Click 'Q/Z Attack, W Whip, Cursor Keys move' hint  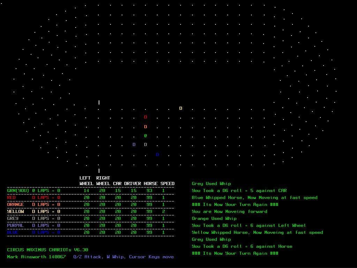[x=123, y=257]
